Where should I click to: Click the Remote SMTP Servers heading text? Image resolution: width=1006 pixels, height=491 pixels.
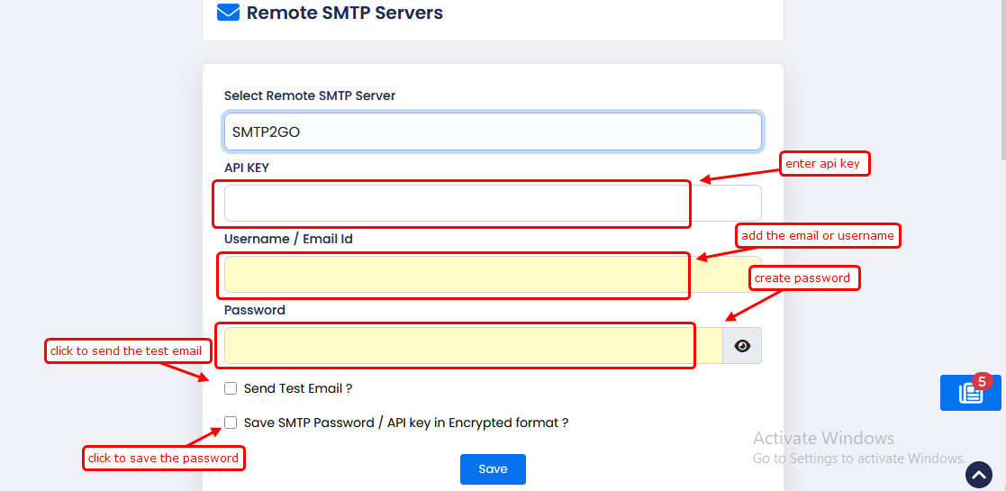(345, 13)
